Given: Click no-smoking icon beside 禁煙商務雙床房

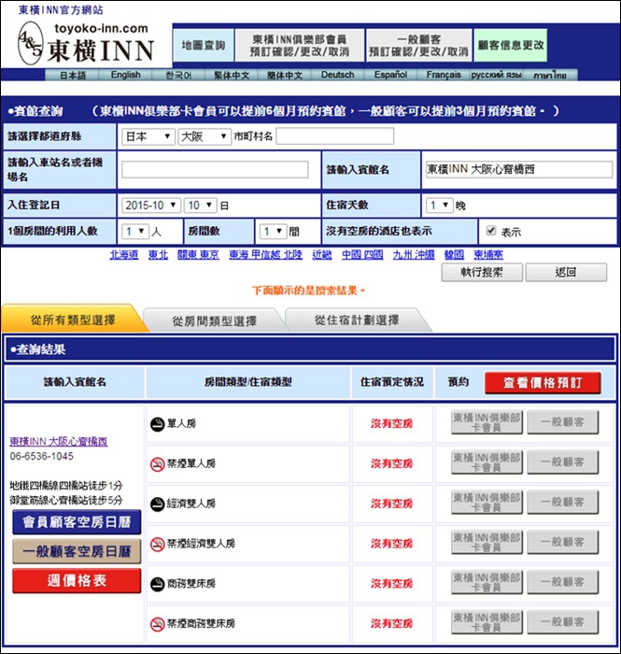Looking at the screenshot, I should 157,624.
